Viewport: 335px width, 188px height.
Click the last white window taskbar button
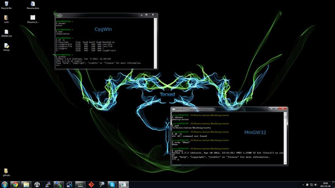(x=124, y=185)
